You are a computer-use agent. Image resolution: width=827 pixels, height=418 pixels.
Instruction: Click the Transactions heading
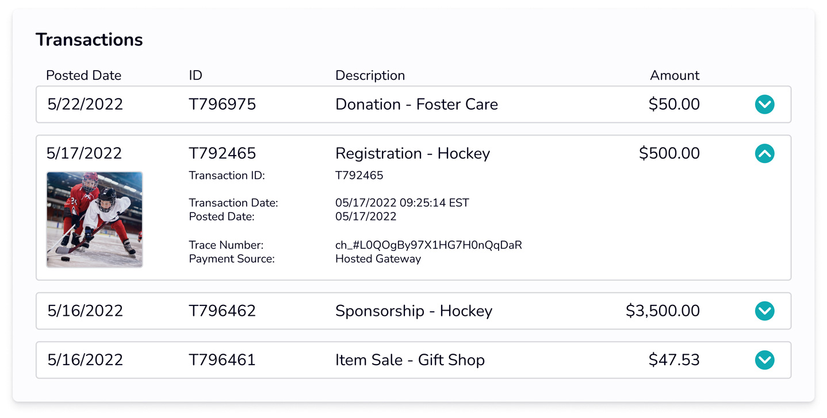pyautogui.click(x=89, y=40)
